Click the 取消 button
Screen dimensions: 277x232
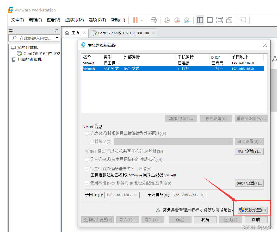point(205,220)
